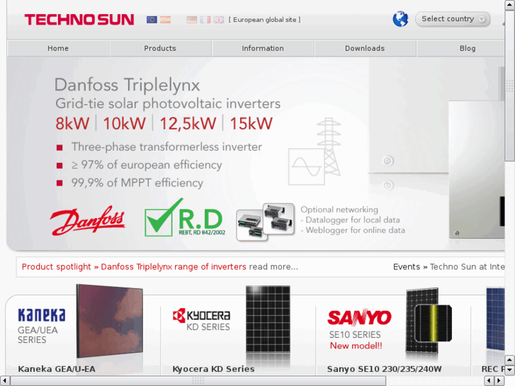Open Sanyo SE10 230/235/240W link

pos(384,369)
